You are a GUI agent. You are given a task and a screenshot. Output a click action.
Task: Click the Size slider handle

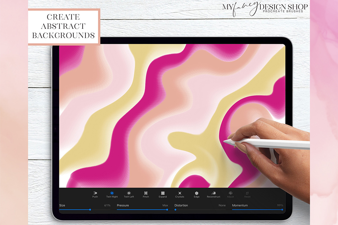coord(90,210)
